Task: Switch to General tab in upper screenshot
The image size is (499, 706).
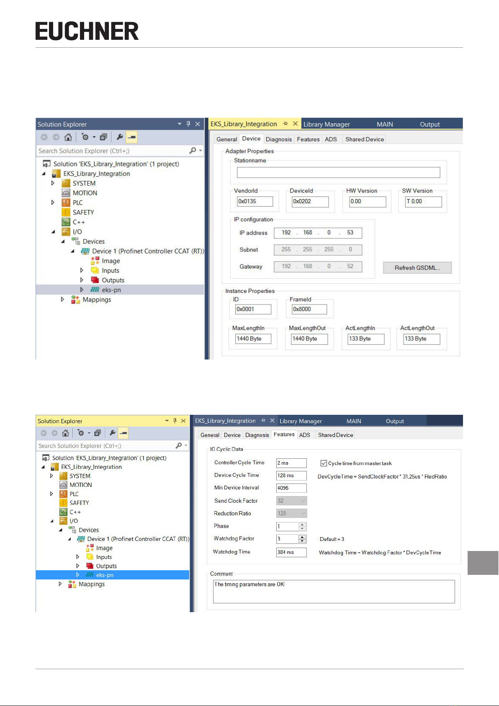Action: point(226,139)
